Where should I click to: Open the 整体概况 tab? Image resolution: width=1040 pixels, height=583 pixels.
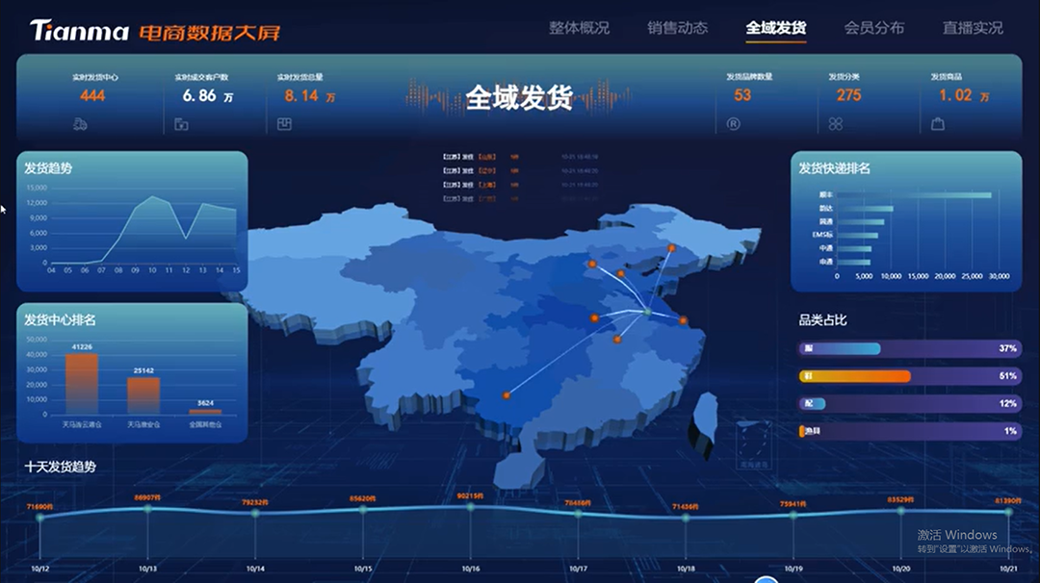[x=579, y=28]
